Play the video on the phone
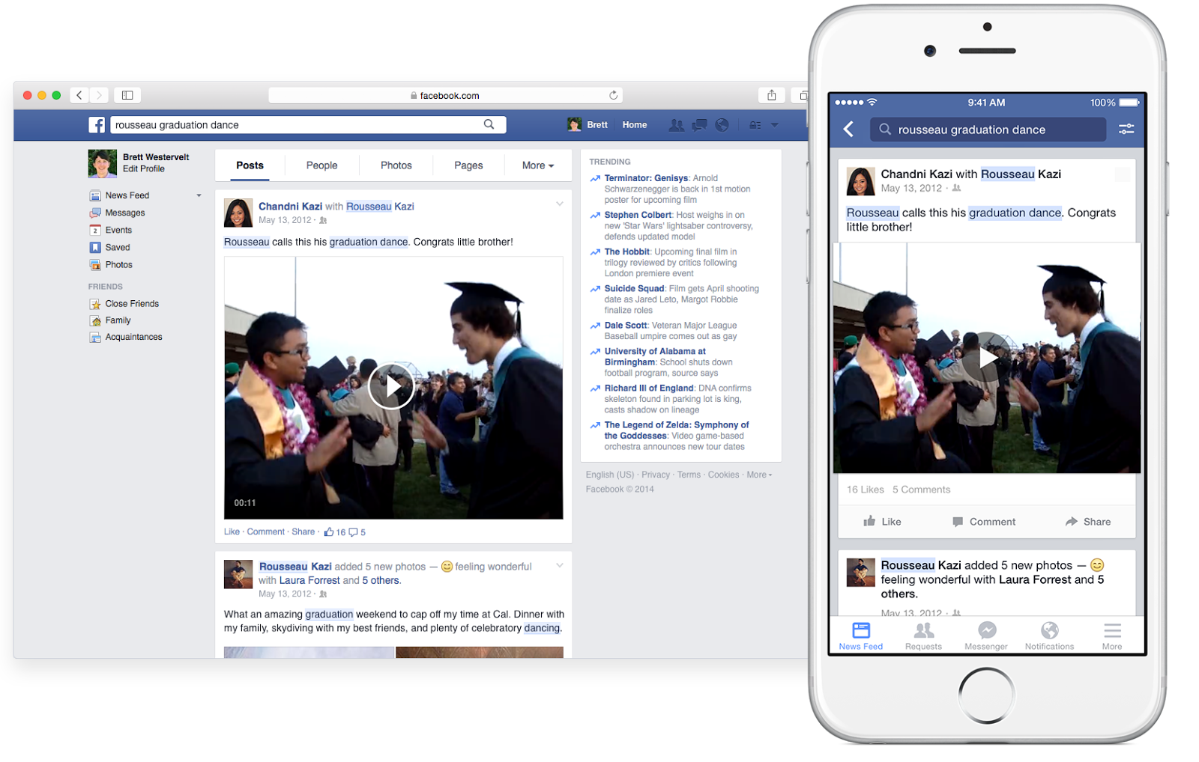Image resolution: width=1199 pixels, height=762 pixels. coord(987,358)
